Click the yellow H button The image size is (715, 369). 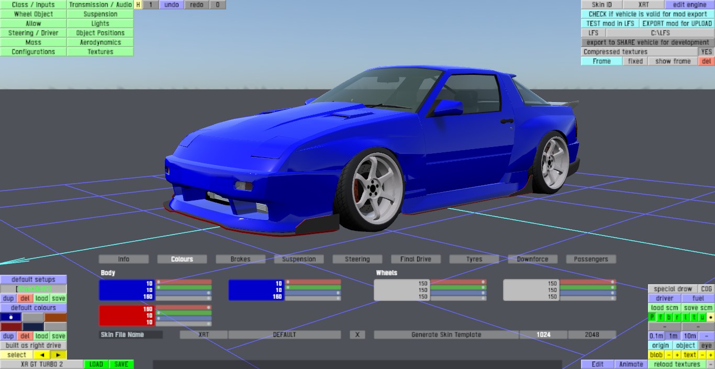(138, 5)
